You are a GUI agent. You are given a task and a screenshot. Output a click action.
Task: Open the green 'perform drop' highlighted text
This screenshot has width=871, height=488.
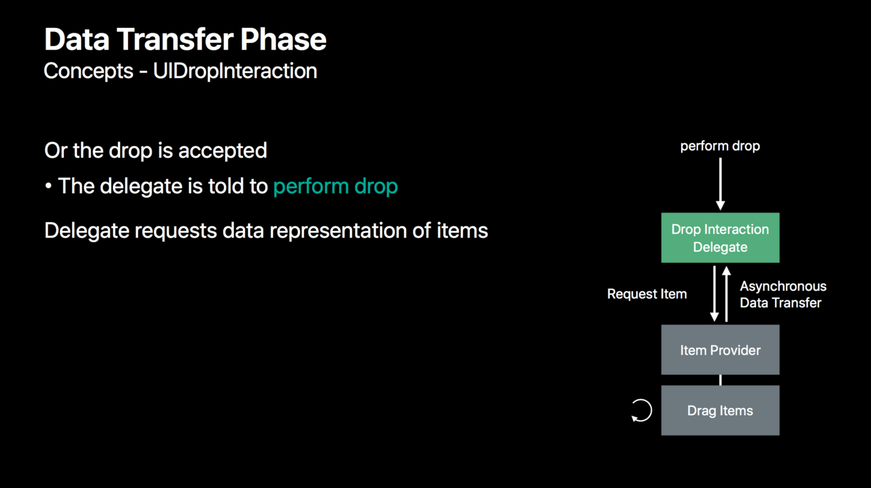pyautogui.click(x=335, y=186)
